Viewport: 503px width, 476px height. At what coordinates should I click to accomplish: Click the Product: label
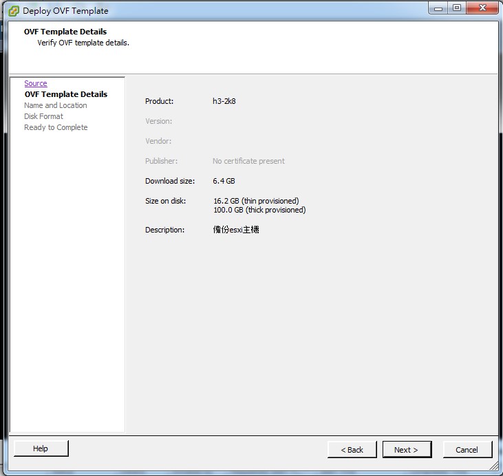coord(159,101)
